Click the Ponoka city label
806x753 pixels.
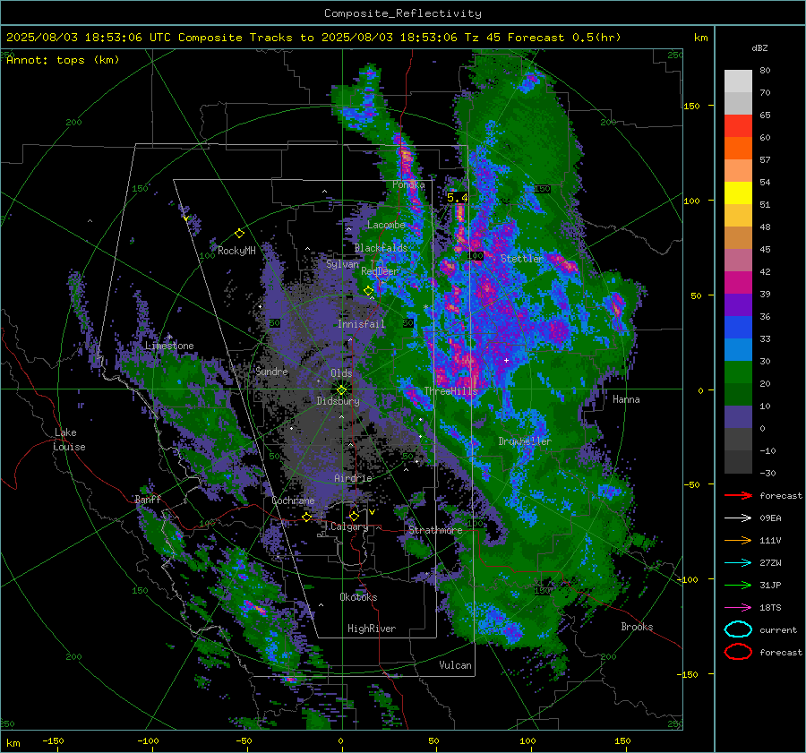[408, 184]
